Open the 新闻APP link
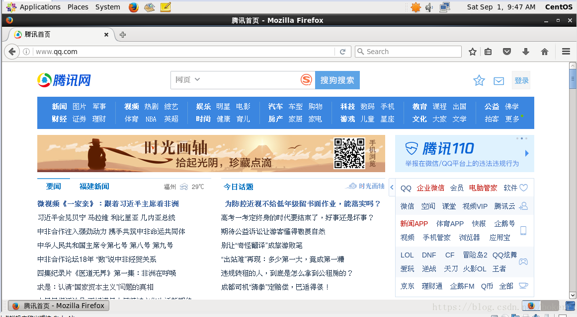577x317 pixels. pyautogui.click(x=414, y=224)
